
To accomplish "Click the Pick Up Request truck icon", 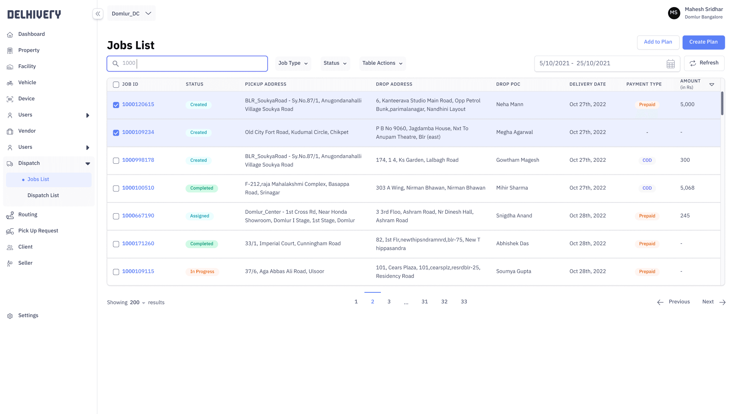I will (x=10, y=231).
